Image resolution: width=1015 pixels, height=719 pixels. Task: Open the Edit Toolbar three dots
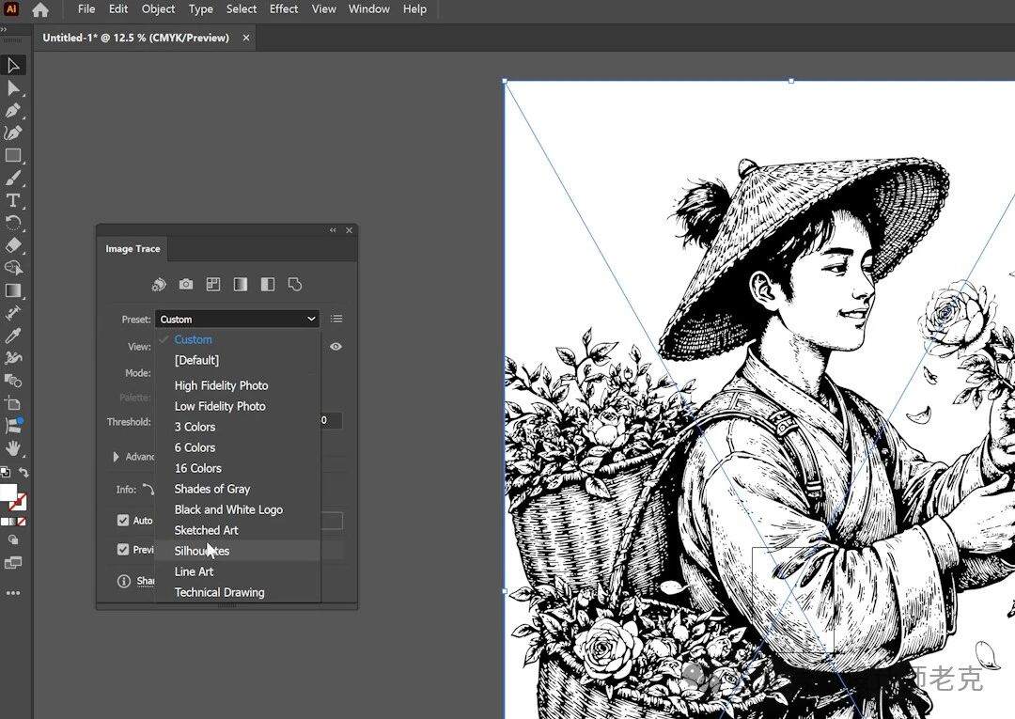[x=13, y=593]
